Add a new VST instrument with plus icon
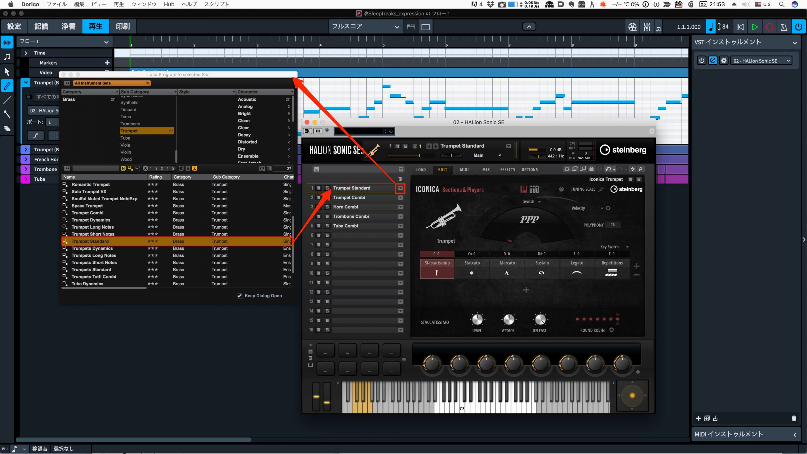The width and height of the screenshot is (807, 454). pyautogui.click(x=699, y=418)
